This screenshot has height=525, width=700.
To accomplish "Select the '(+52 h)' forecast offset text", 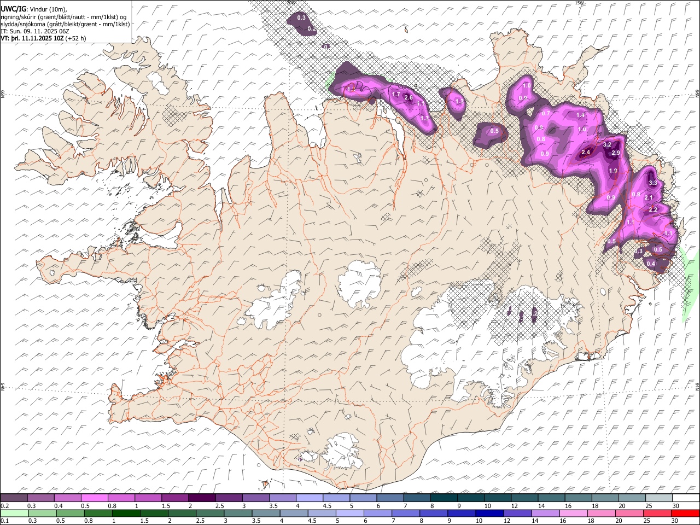I will [75, 38].
